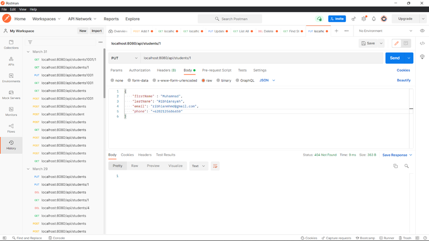Select the GraphQL body type radio
The image size is (429, 241).
click(x=237, y=80)
